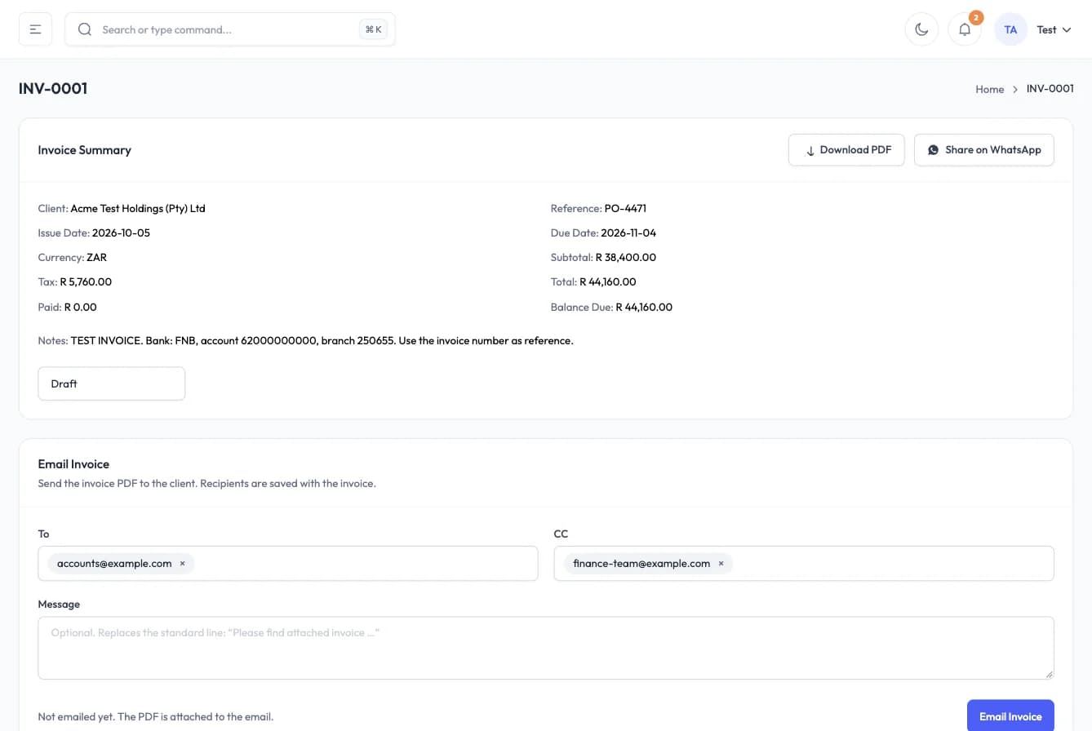The image size is (1092, 731).
Task: Click tax amount R 5,760.00
Action: coord(86,282)
